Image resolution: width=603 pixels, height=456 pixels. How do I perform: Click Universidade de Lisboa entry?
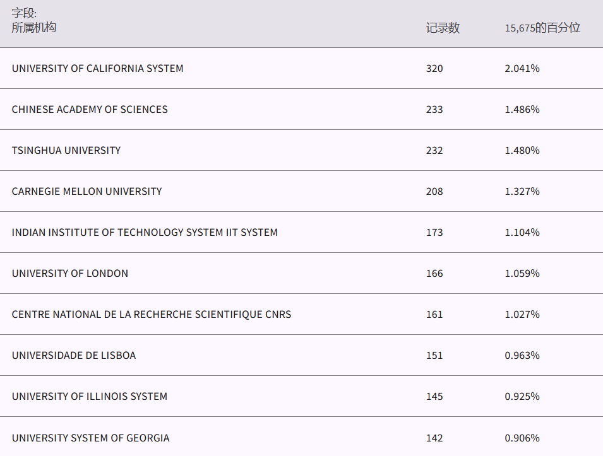click(x=74, y=355)
